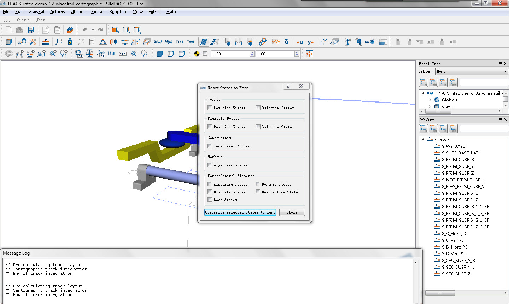Viewport: 509px width, 304px height.
Task: Enable the Discrete States checkbox
Action: pos(210,192)
